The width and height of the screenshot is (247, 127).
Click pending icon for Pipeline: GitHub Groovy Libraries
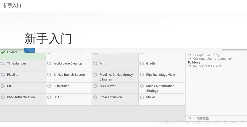tap(95, 75)
